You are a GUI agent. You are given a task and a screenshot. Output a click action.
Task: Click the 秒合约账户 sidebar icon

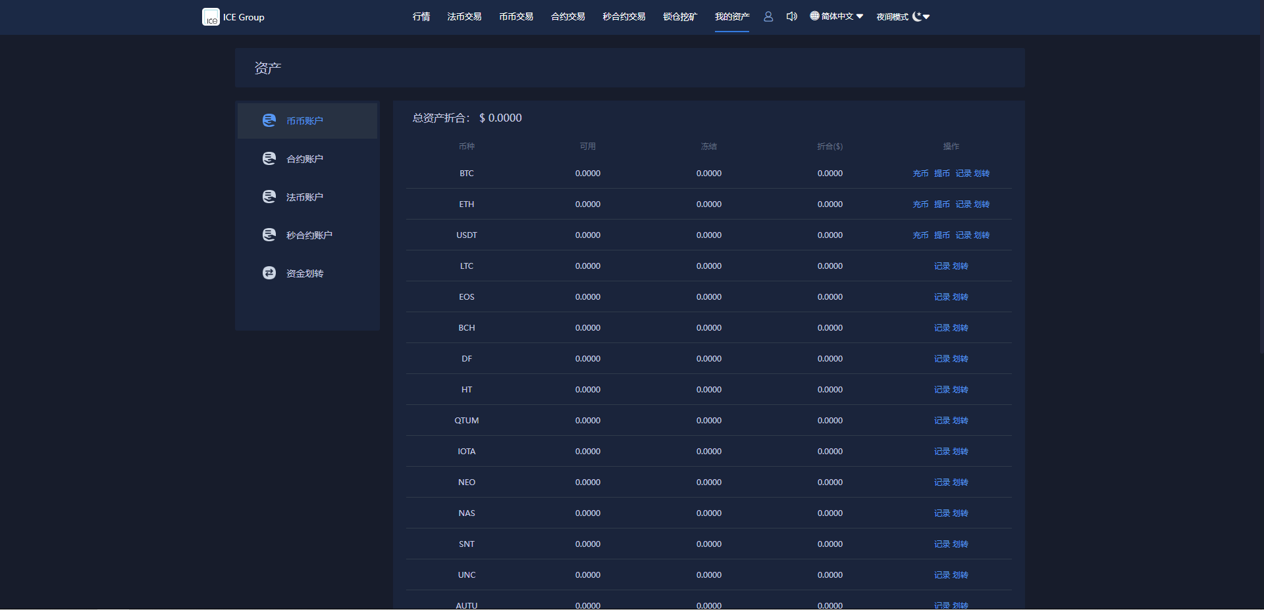click(269, 235)
